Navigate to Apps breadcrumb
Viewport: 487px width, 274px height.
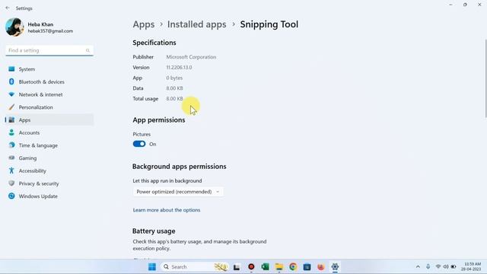tap(144, 24)
